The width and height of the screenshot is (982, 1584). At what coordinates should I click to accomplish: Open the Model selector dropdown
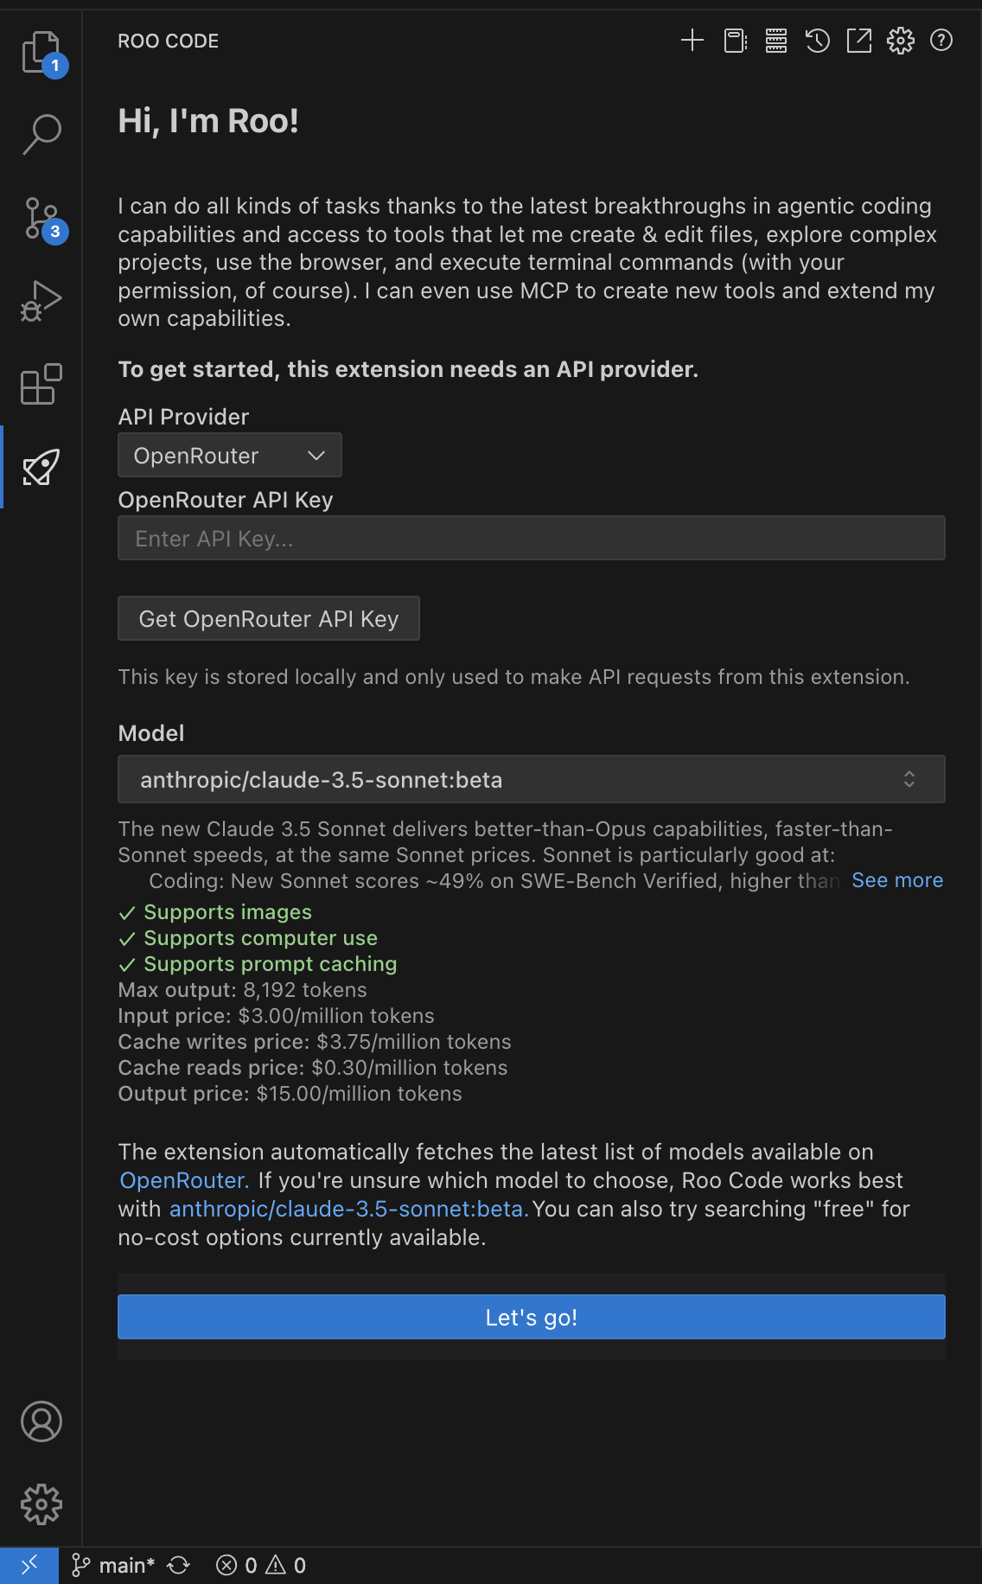tap(531, 780)
